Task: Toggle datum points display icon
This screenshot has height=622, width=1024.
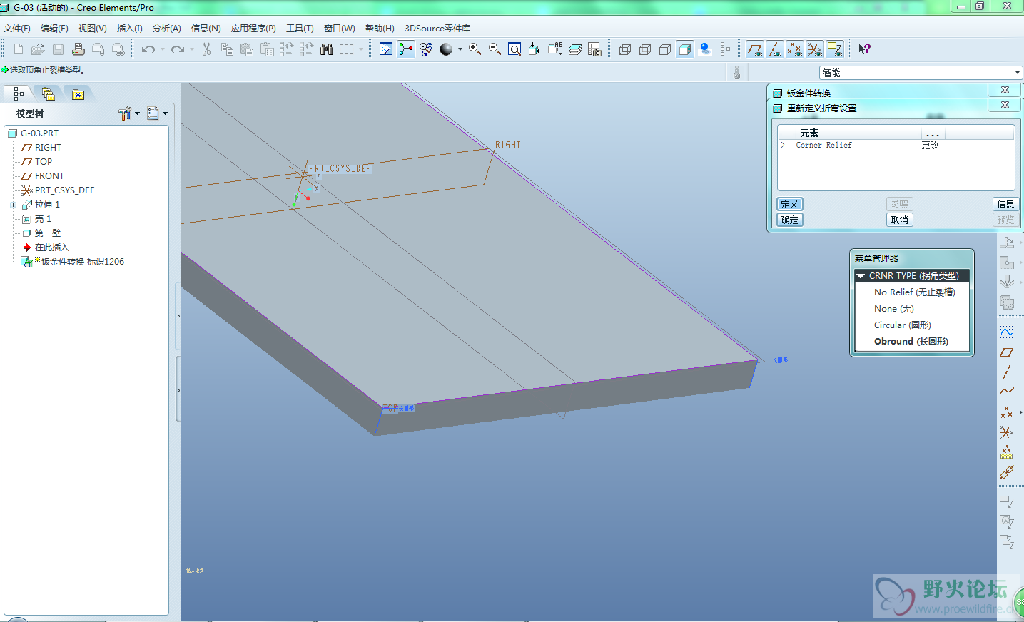Action: [794, 49]
